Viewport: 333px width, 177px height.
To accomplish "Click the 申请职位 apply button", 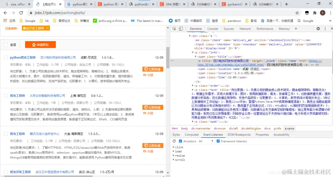I will coord(40,45).
